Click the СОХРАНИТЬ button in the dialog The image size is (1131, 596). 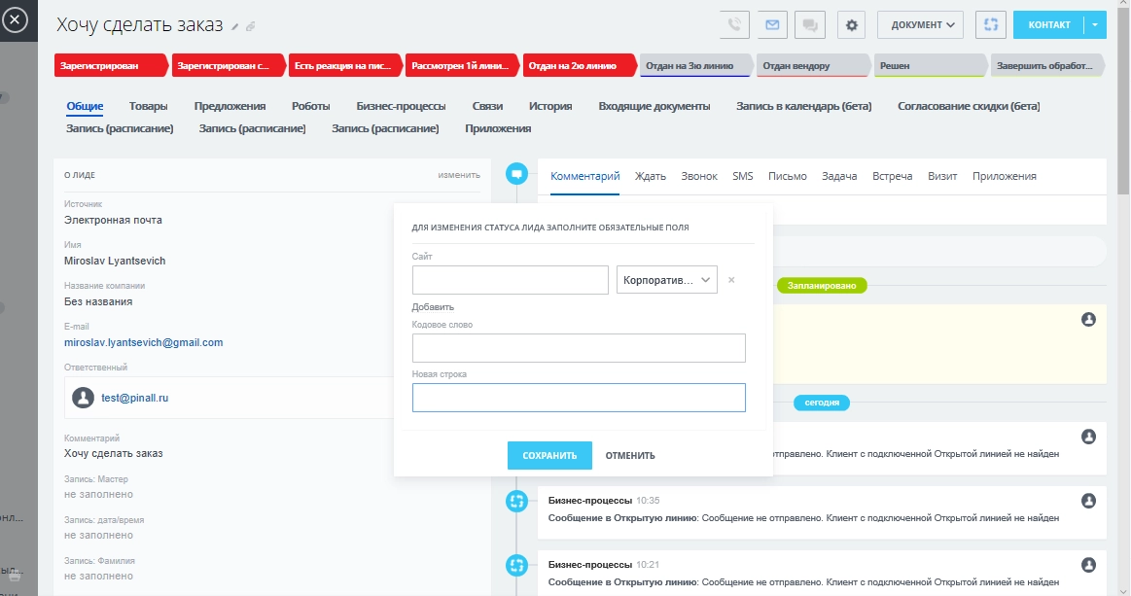click(x=548, y=454)
